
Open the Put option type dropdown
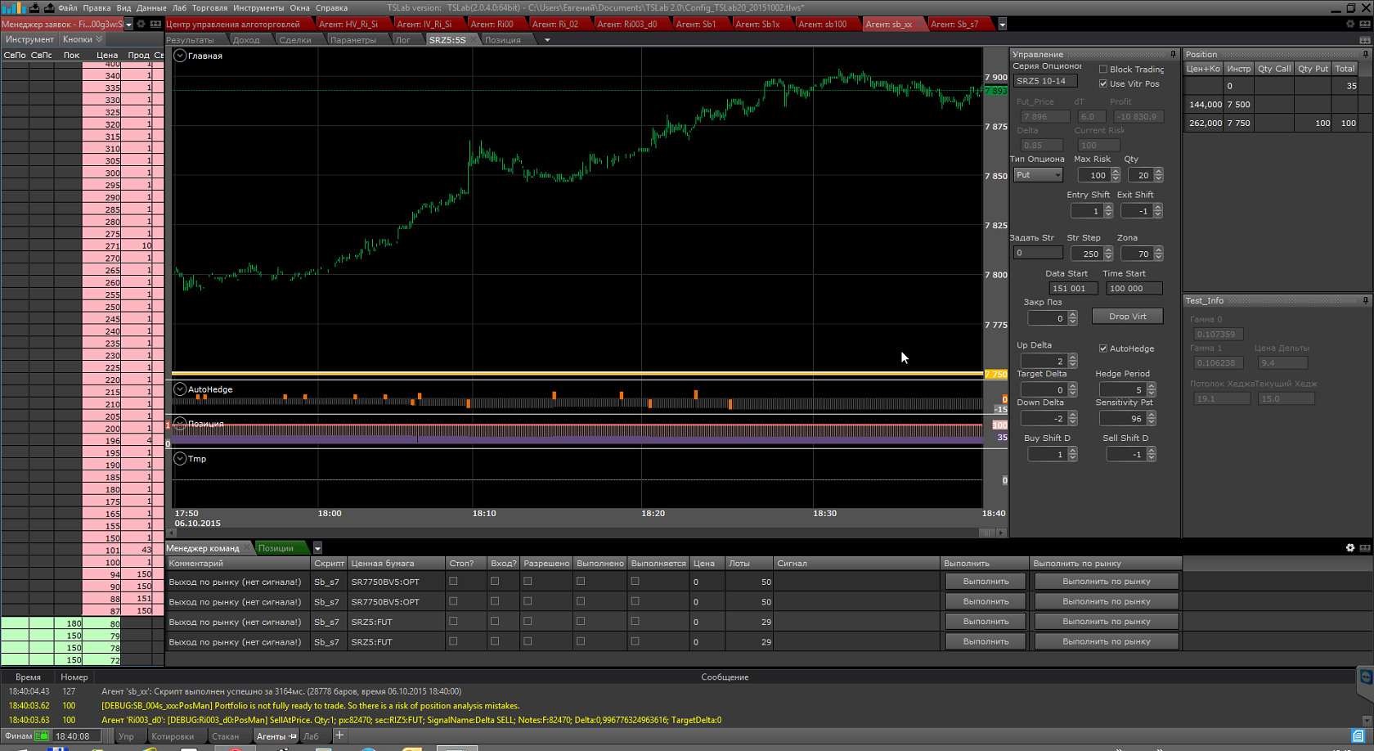1057,175
